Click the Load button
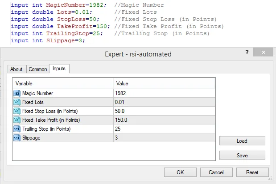The height and width of the screenshot is (184, 276). click(242, 141)
